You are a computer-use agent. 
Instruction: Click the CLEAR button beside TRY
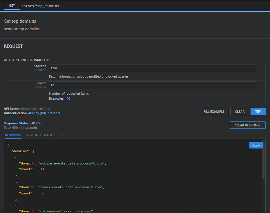[x=240, y=112]
